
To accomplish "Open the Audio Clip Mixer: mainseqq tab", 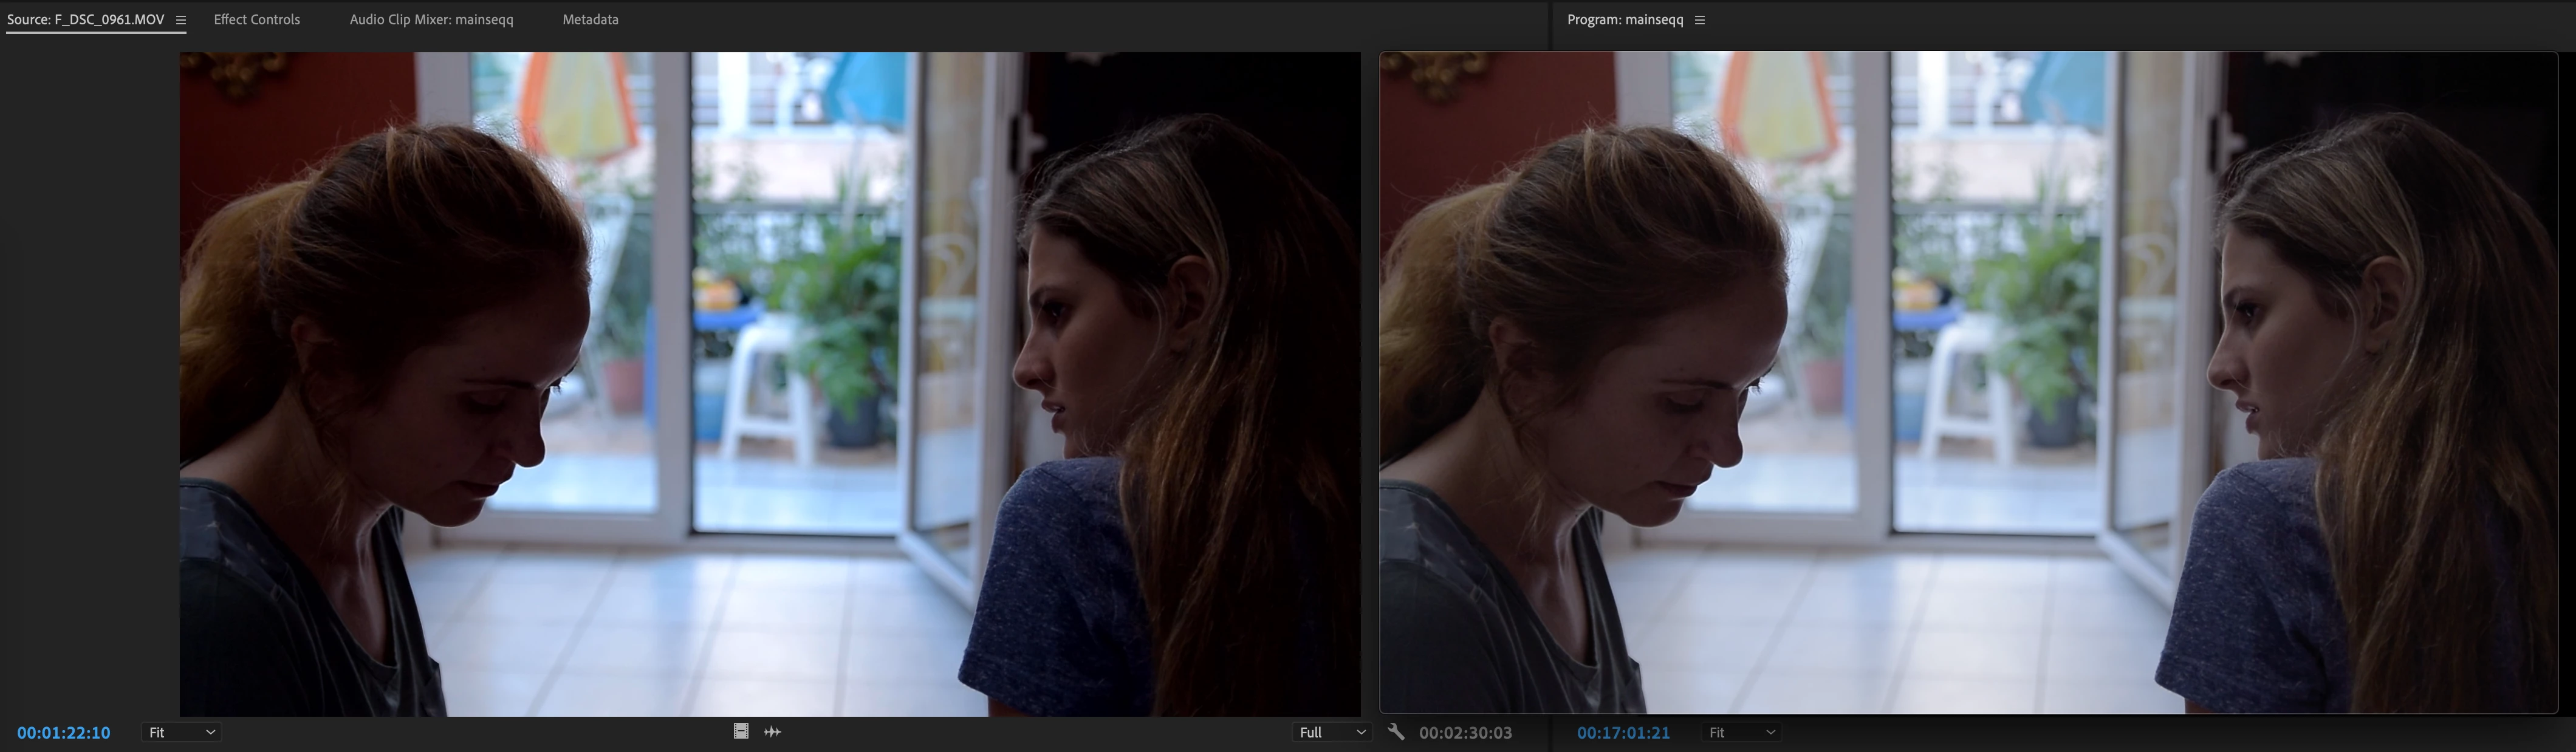I will point(431,20).
